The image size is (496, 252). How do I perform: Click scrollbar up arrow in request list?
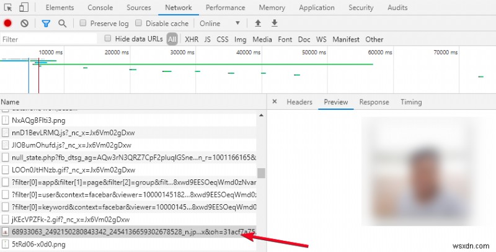[261, 115]
